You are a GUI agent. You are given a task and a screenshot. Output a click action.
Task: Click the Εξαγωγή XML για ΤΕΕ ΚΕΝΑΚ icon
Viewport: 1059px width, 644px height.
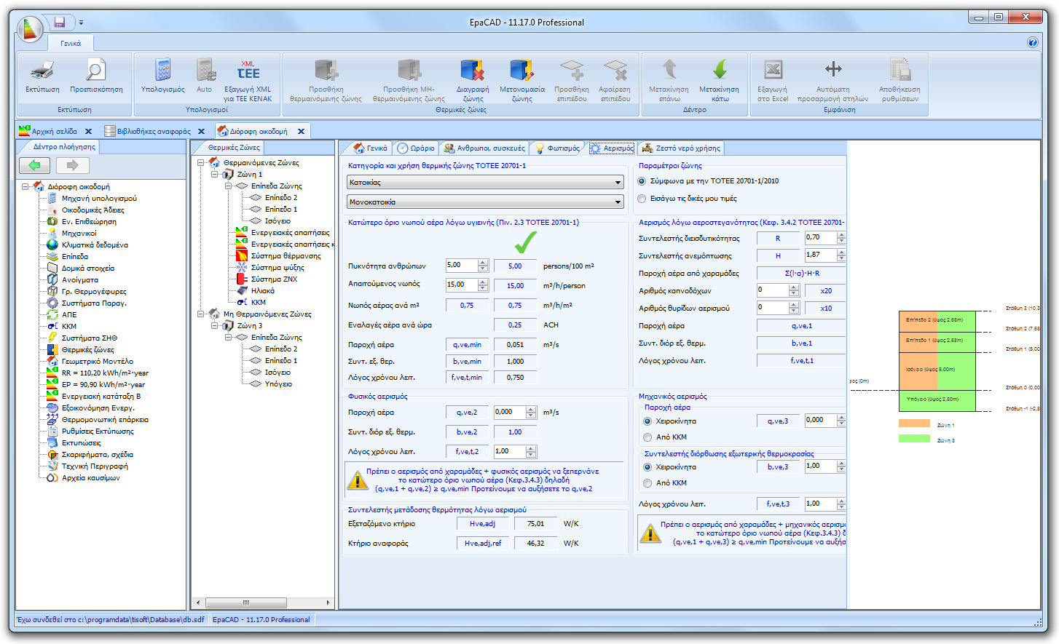point(247,80)
